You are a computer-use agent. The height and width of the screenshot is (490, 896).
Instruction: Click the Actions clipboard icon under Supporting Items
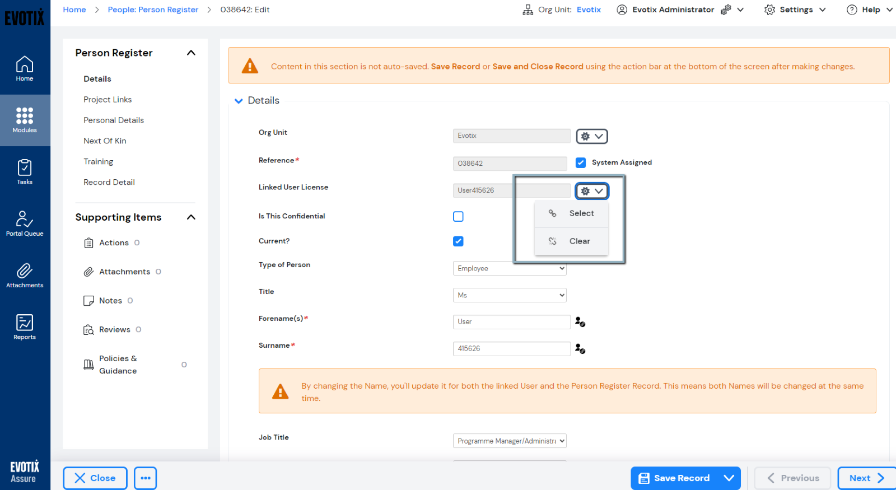(x=88, y=242)
